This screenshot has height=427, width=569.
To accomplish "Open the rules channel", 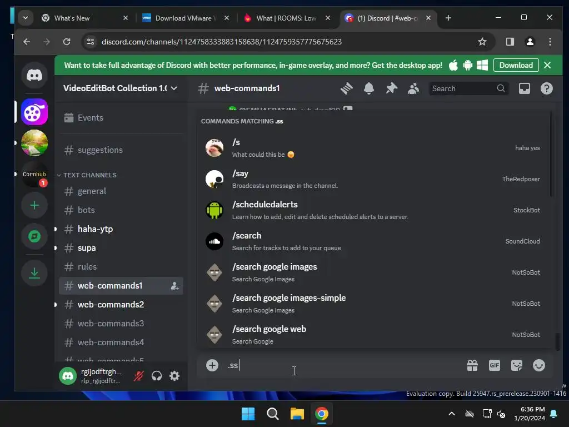I will [121, 266].
